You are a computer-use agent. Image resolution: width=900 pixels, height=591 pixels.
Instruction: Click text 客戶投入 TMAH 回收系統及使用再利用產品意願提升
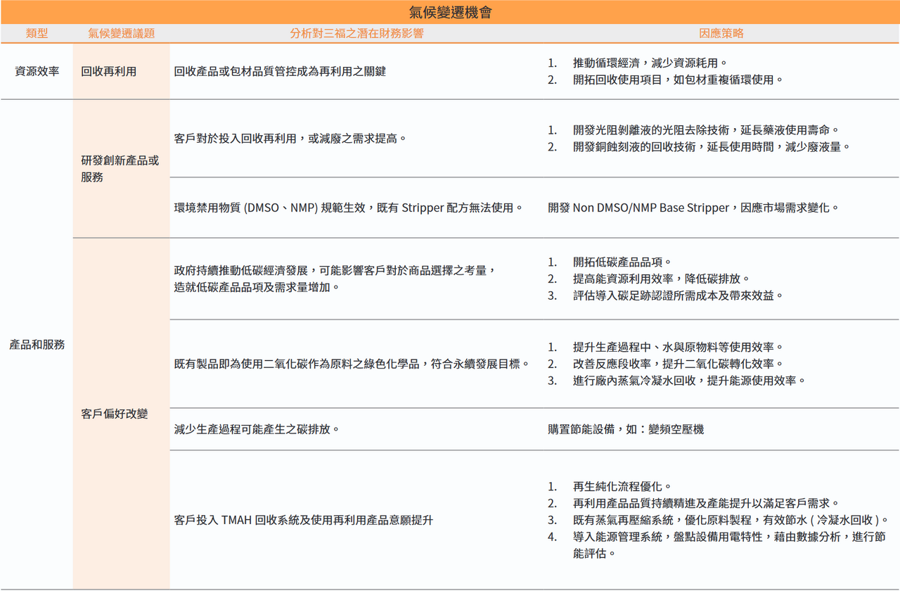pos(303,521)
